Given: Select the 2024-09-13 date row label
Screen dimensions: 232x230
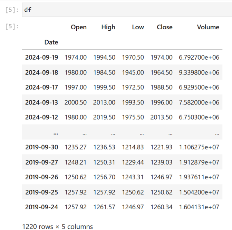Looking at the screenshot, I should pyautogui.click(x=41, y=102).
